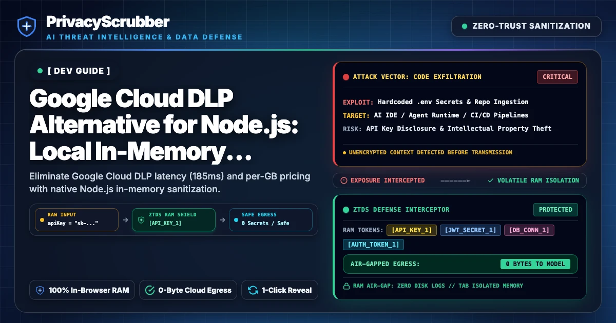This screenshot has height=323, width=616.
Task: Click the PrivacyScrubber shield logo icon
Action: coord(26,26)
